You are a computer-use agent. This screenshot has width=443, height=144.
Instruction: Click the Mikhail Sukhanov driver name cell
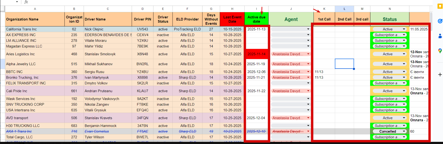coord(108,64)
